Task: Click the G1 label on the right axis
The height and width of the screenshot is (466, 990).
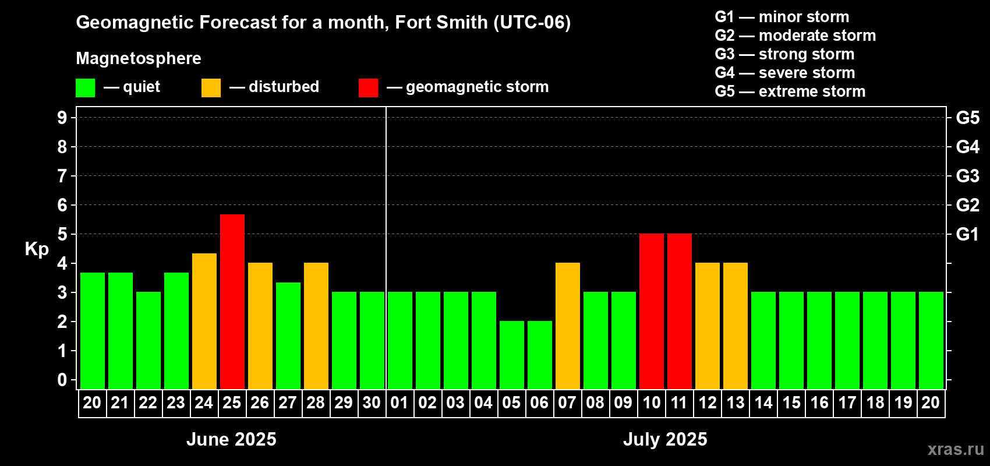Action: pos(967,234)
